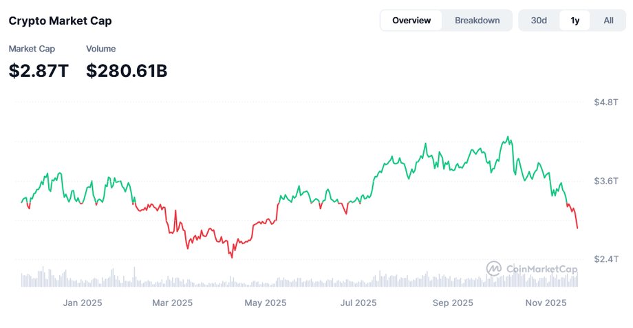Switch to the Overview tab

411,21
